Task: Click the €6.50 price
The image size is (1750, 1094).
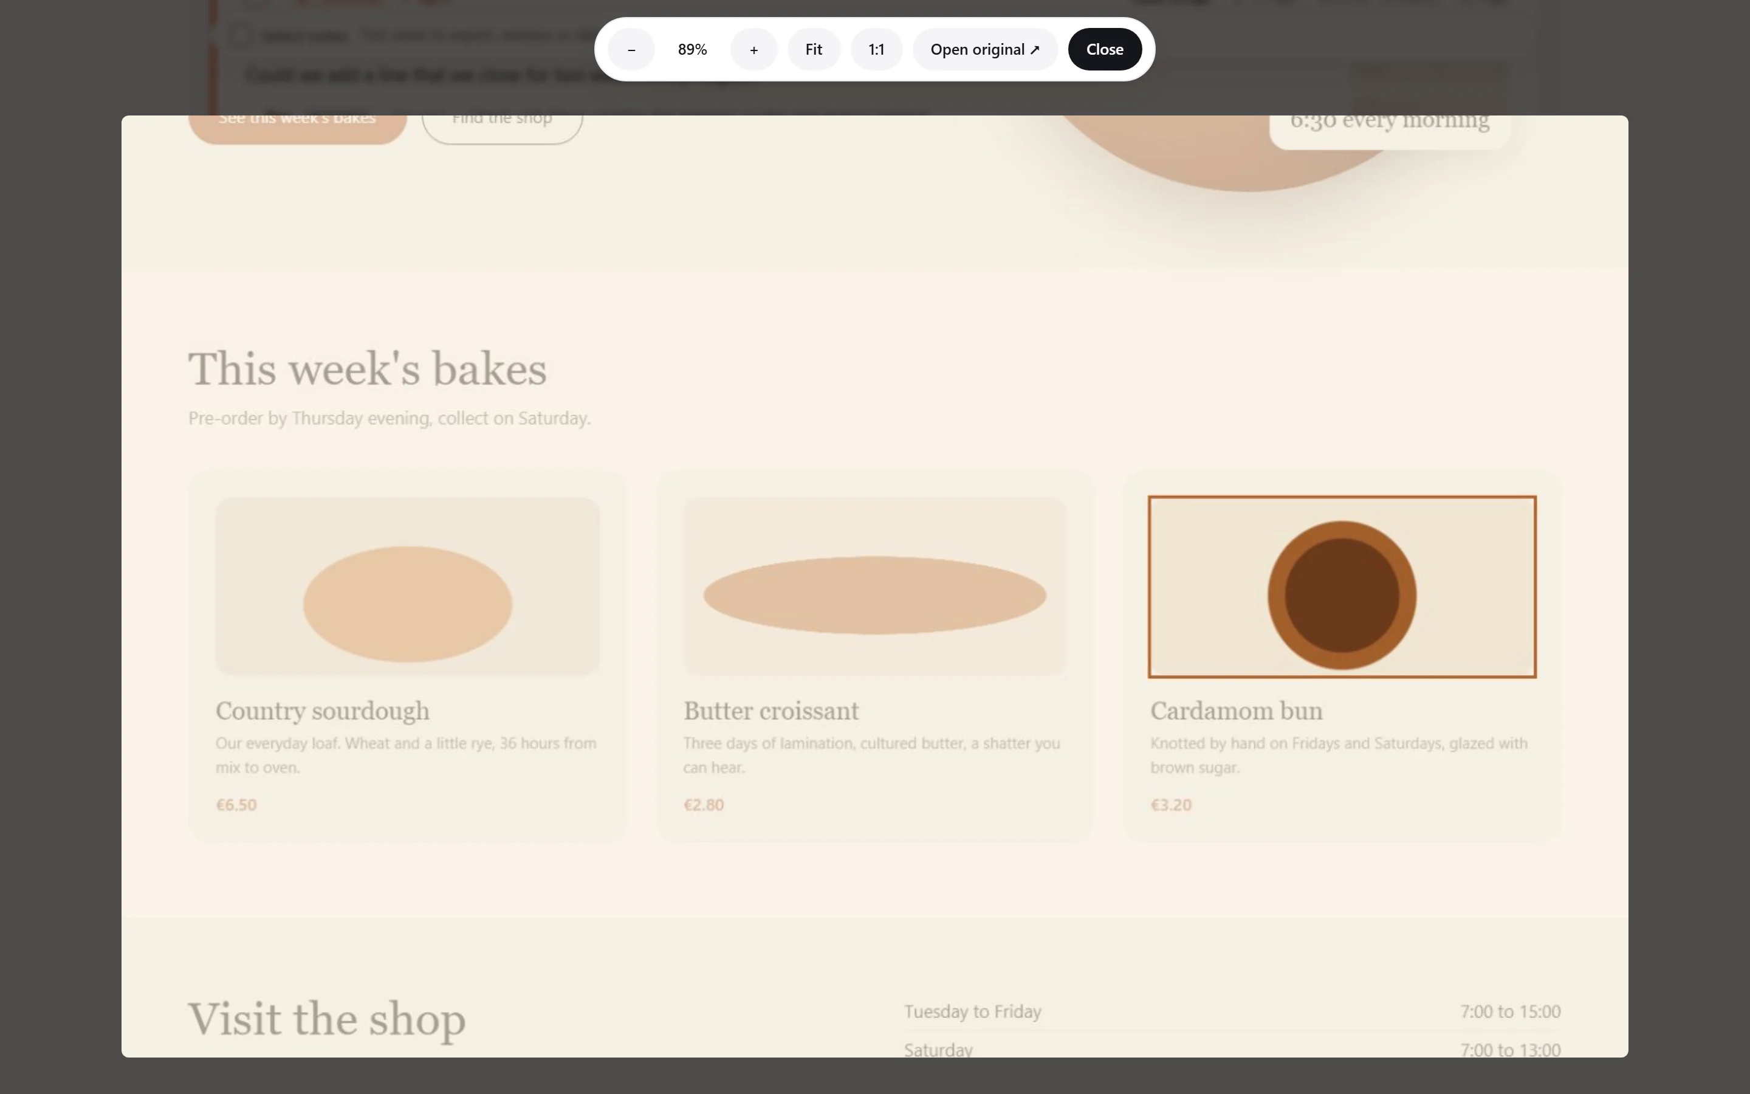Action: tap(236, 805)
